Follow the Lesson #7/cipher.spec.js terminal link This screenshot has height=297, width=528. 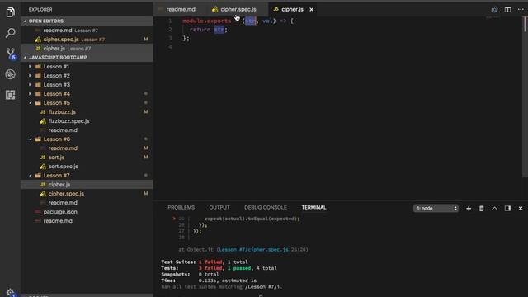pyautogui.click(x=253, y=250)
